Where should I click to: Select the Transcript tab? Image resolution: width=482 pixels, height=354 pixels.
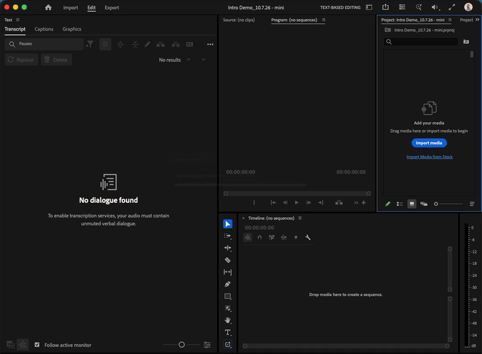(15, 29)
